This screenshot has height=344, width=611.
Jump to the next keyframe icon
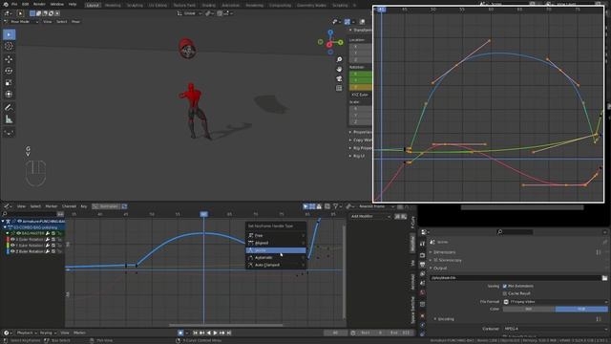[x=222, y=333]
